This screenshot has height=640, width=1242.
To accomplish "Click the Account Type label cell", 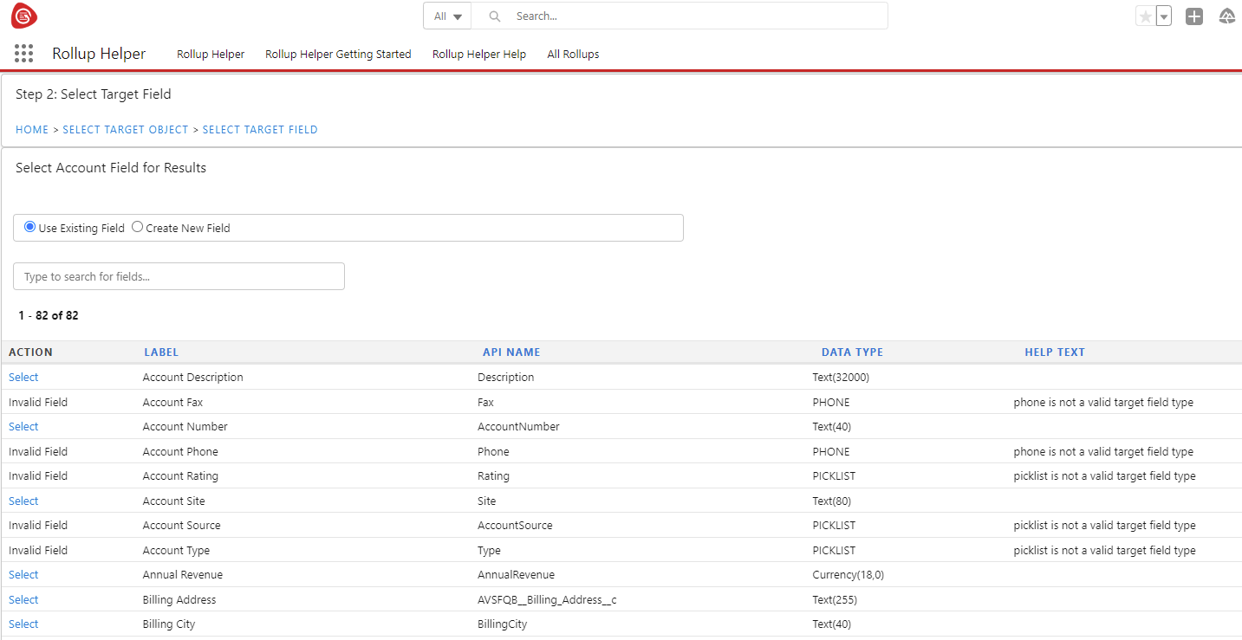I will click(x=177, y=551).
